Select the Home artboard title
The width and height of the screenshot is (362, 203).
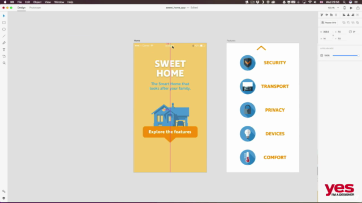137,41
